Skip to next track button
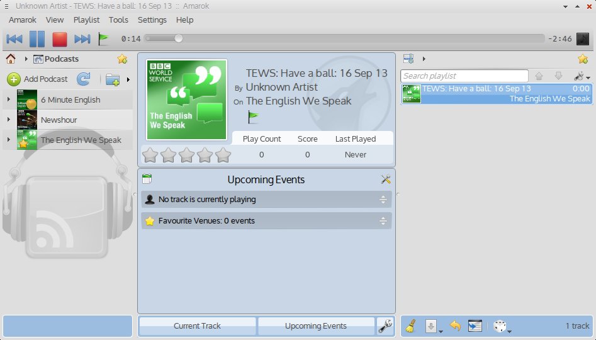596x340 pixels. pyautogui.click(x=82, y=39)
